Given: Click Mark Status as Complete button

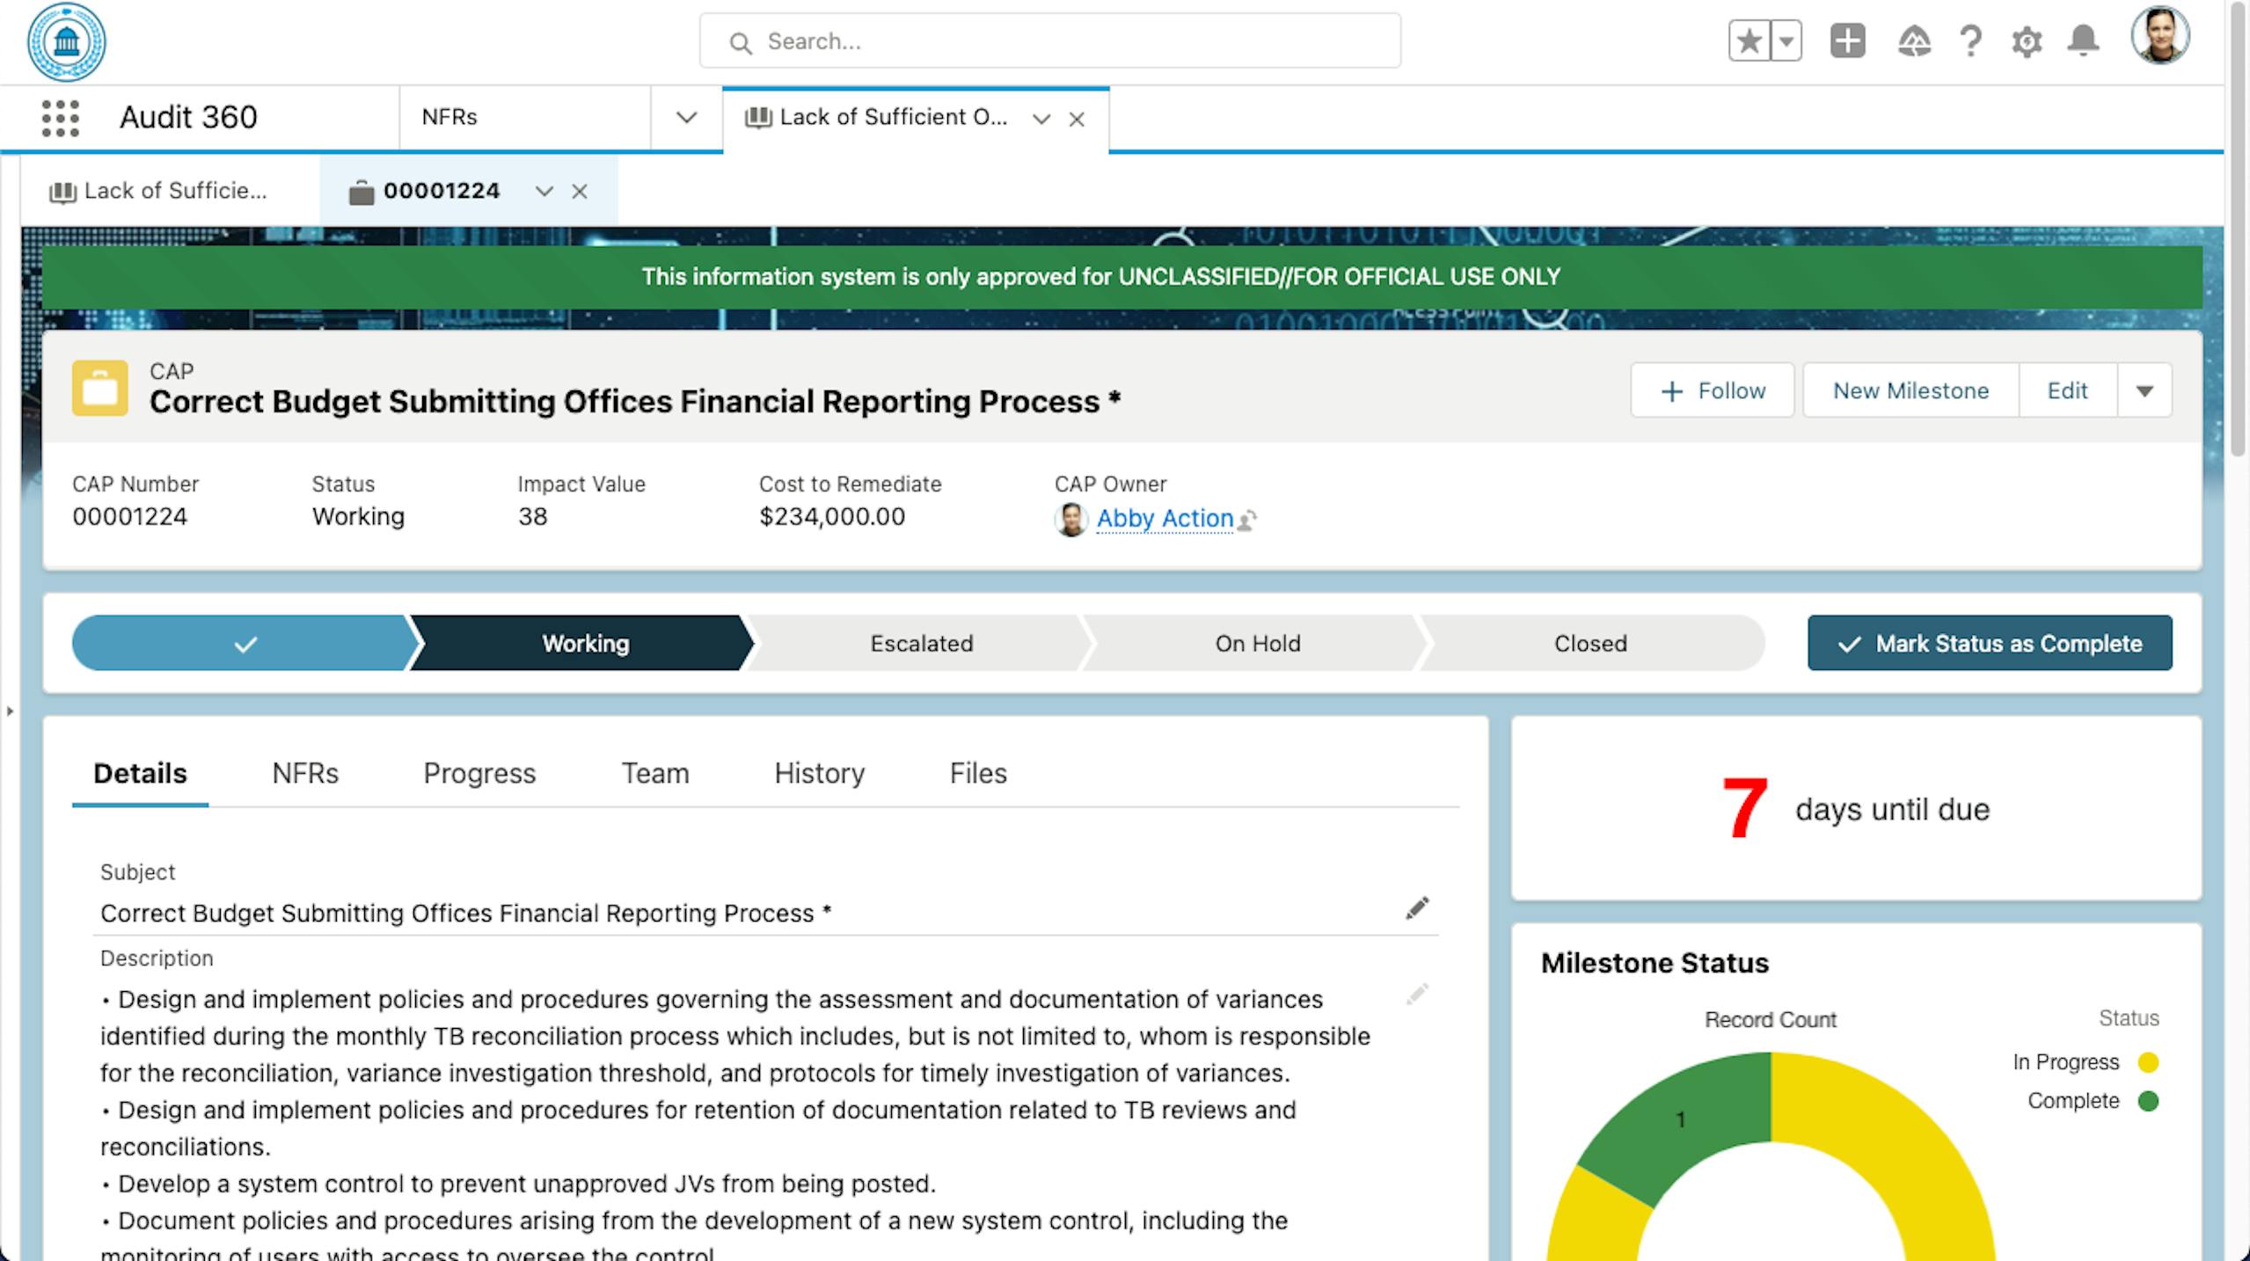Looking at the screenshot, I should pyautogui.click(x=1990, y=644).
